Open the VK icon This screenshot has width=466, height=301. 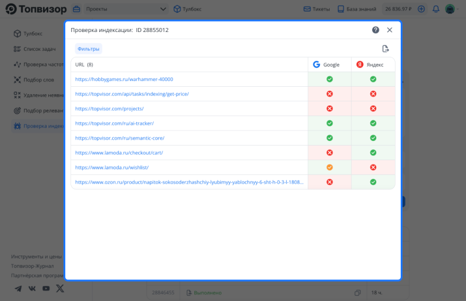(x=32, y=289)
